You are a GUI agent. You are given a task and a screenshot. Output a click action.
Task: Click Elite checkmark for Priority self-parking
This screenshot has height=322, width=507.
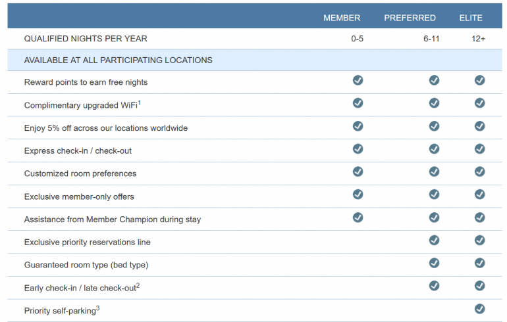(x=479, y=309)
